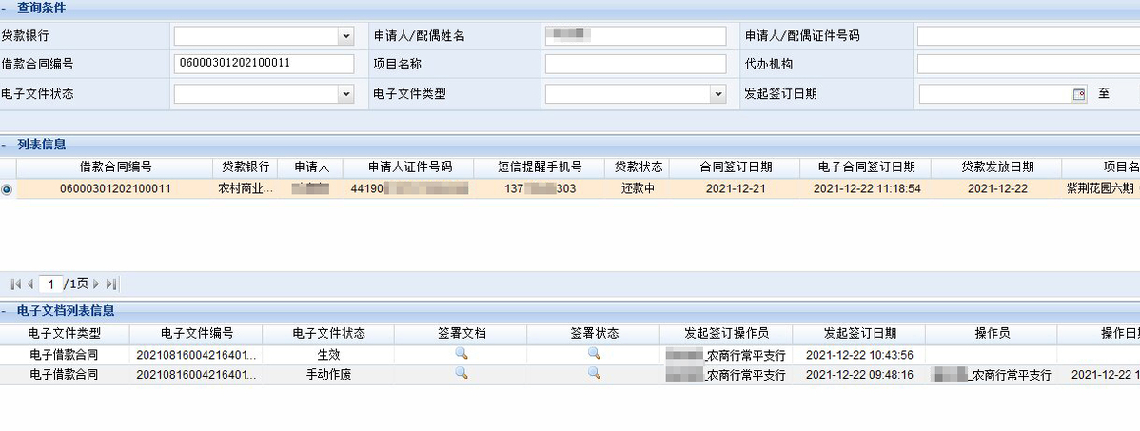
Task: Open the 电子文件类型 dropdown
Action: tap(718, 94)
